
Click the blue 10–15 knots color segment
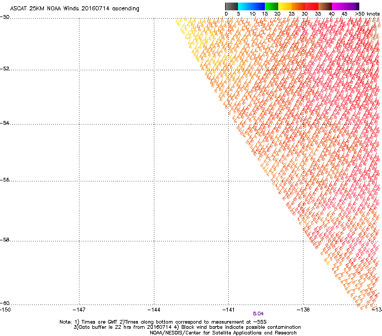(258, 6)
